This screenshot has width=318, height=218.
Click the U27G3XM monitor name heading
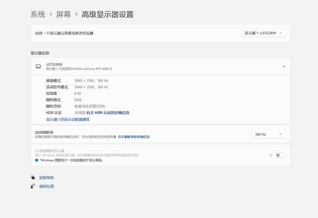54,64
